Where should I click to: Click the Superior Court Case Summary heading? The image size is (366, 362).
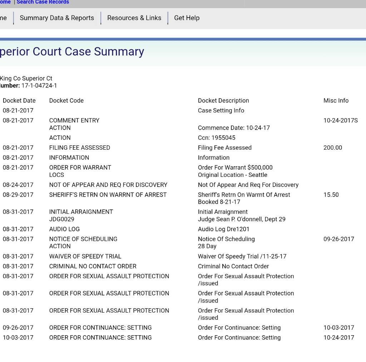click(72, 52)
